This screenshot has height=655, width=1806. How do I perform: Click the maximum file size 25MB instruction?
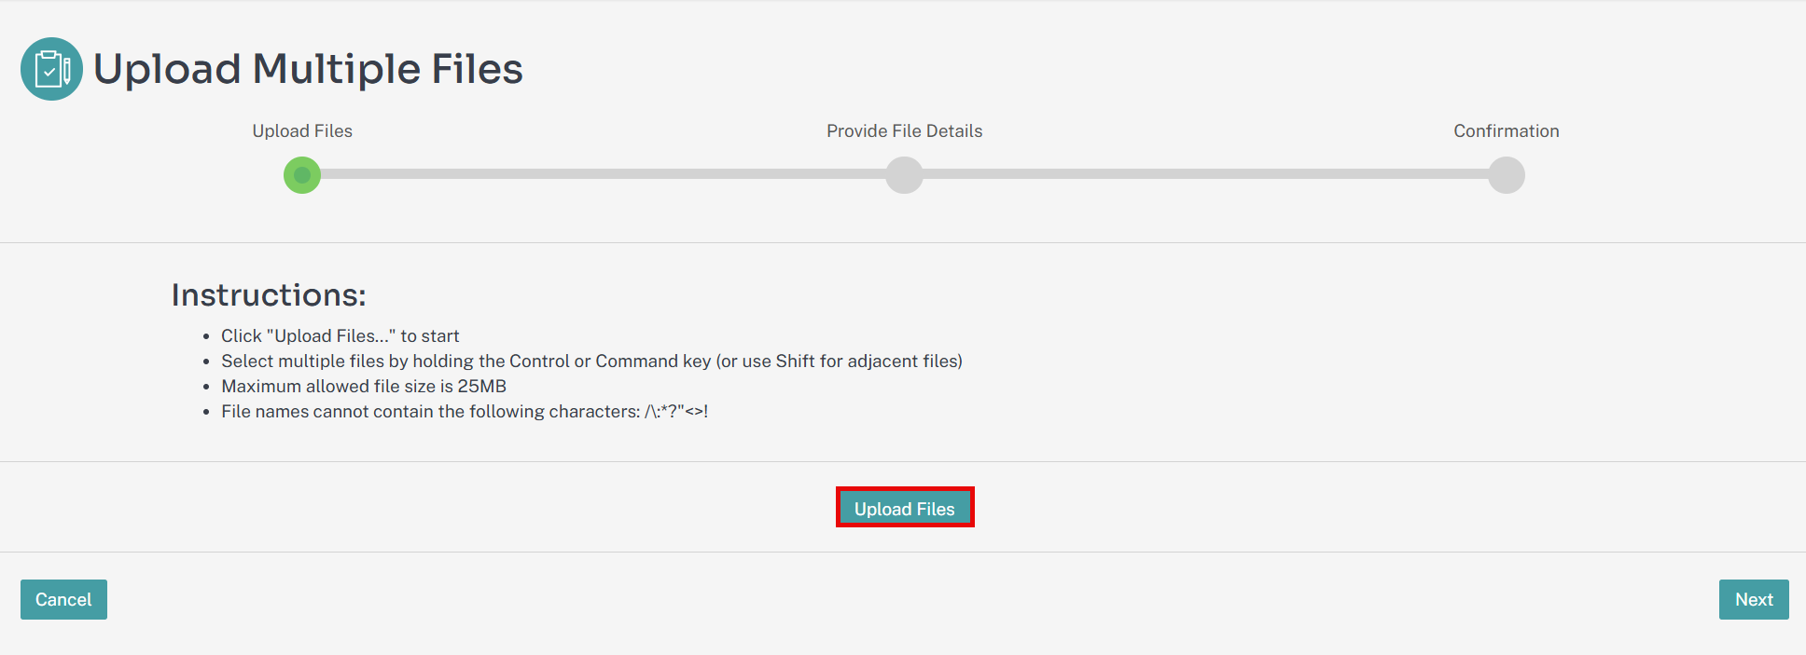tap(364, 386)
